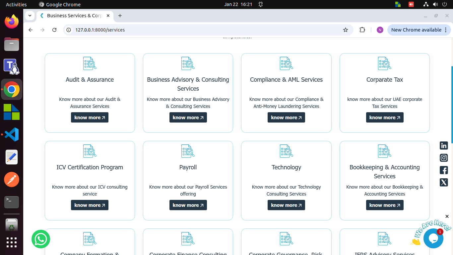The width and height of the screenshot is (453, 255).
Task: Open the blue live chat bubble
Action: (433, 238)
